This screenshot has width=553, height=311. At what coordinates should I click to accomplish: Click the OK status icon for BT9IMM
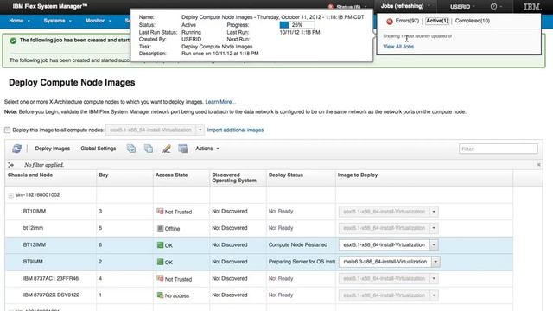click(160, 262)
